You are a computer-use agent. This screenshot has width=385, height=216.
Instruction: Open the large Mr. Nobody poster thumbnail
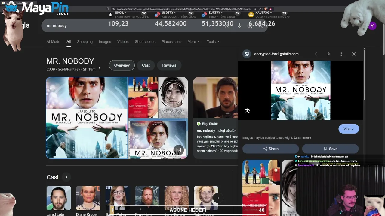(x=87, y=118)
